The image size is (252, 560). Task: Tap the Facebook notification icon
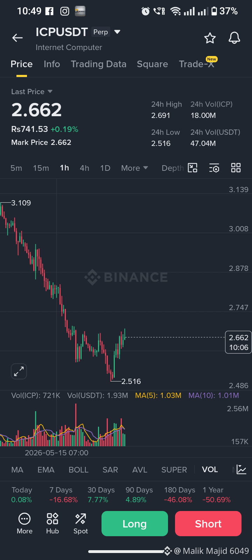click(x=50, y=11)
